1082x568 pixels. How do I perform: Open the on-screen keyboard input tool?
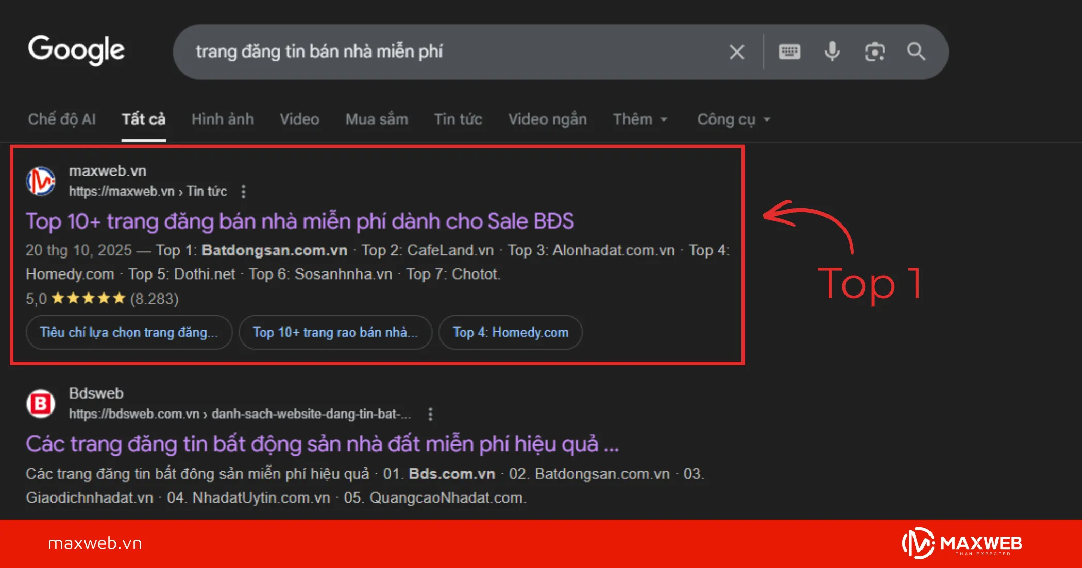(789, 52)
